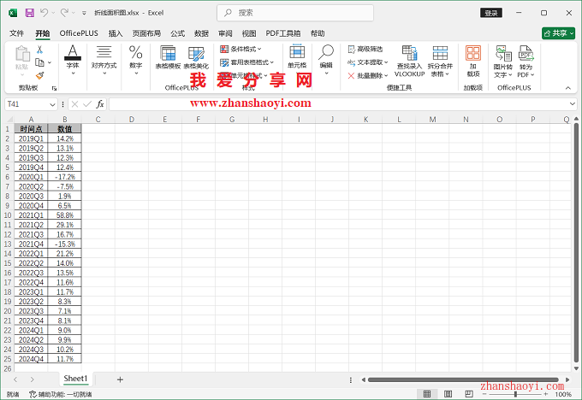Image resolution: width=582 pixels, height=400 pixels.
Task: Click the Redo arrow icon
Action: click(64, 13)
